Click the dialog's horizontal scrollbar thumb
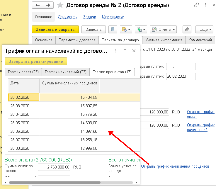 tap(55, 183)
